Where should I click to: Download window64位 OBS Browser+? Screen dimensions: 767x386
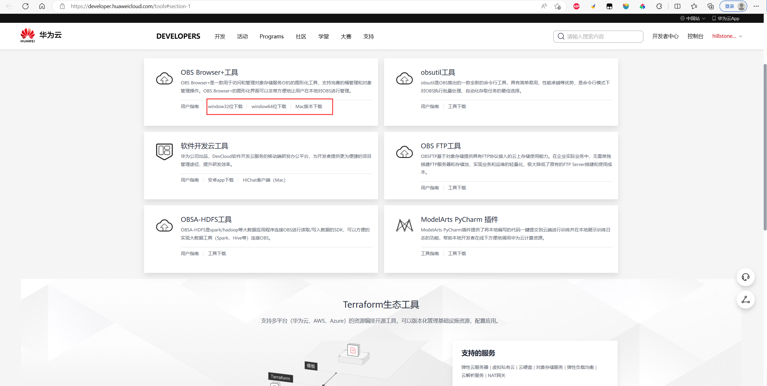269,106
